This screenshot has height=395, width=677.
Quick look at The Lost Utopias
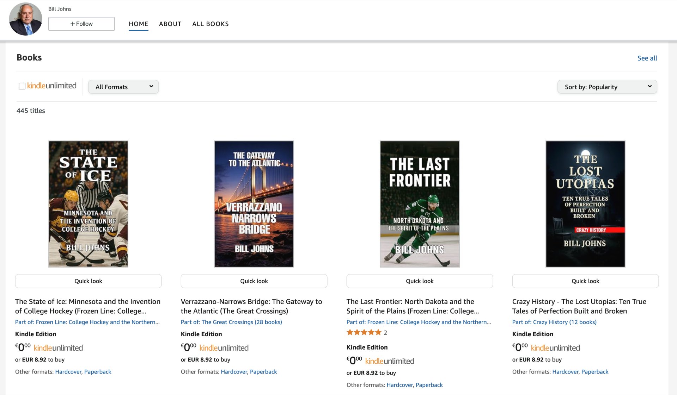point(585,281)
